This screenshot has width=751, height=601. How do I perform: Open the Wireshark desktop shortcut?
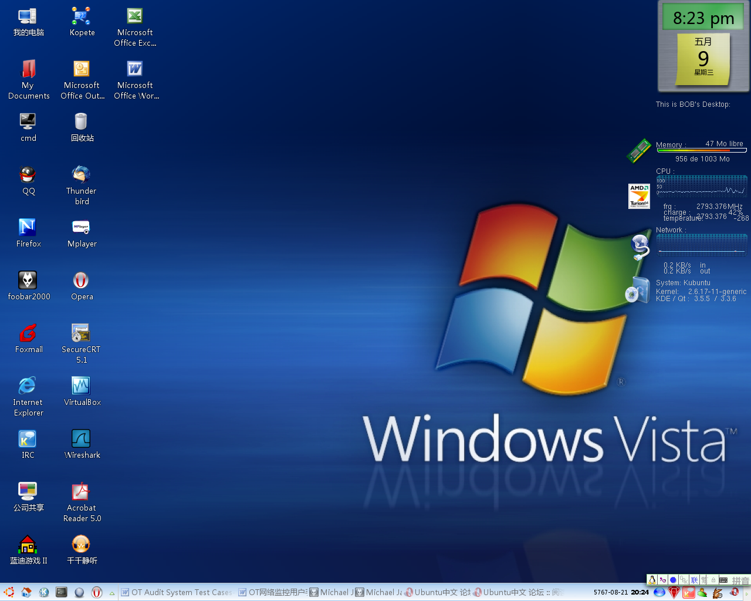tap(82, 444)
